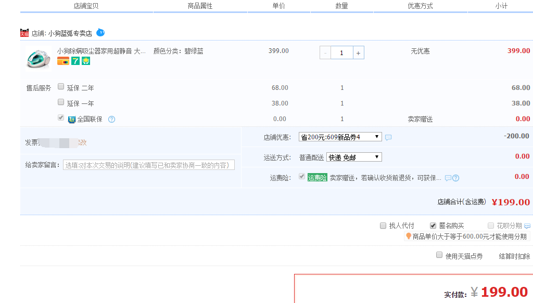Enable 找人代付 option
Screen dimensions: 533x303
point(383,226)
